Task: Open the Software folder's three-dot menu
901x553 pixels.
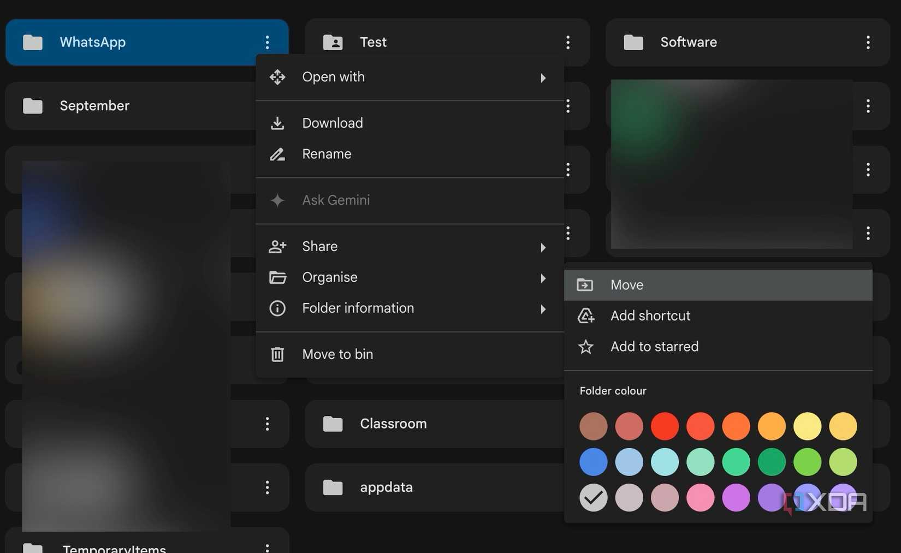Action: point(868,42)
